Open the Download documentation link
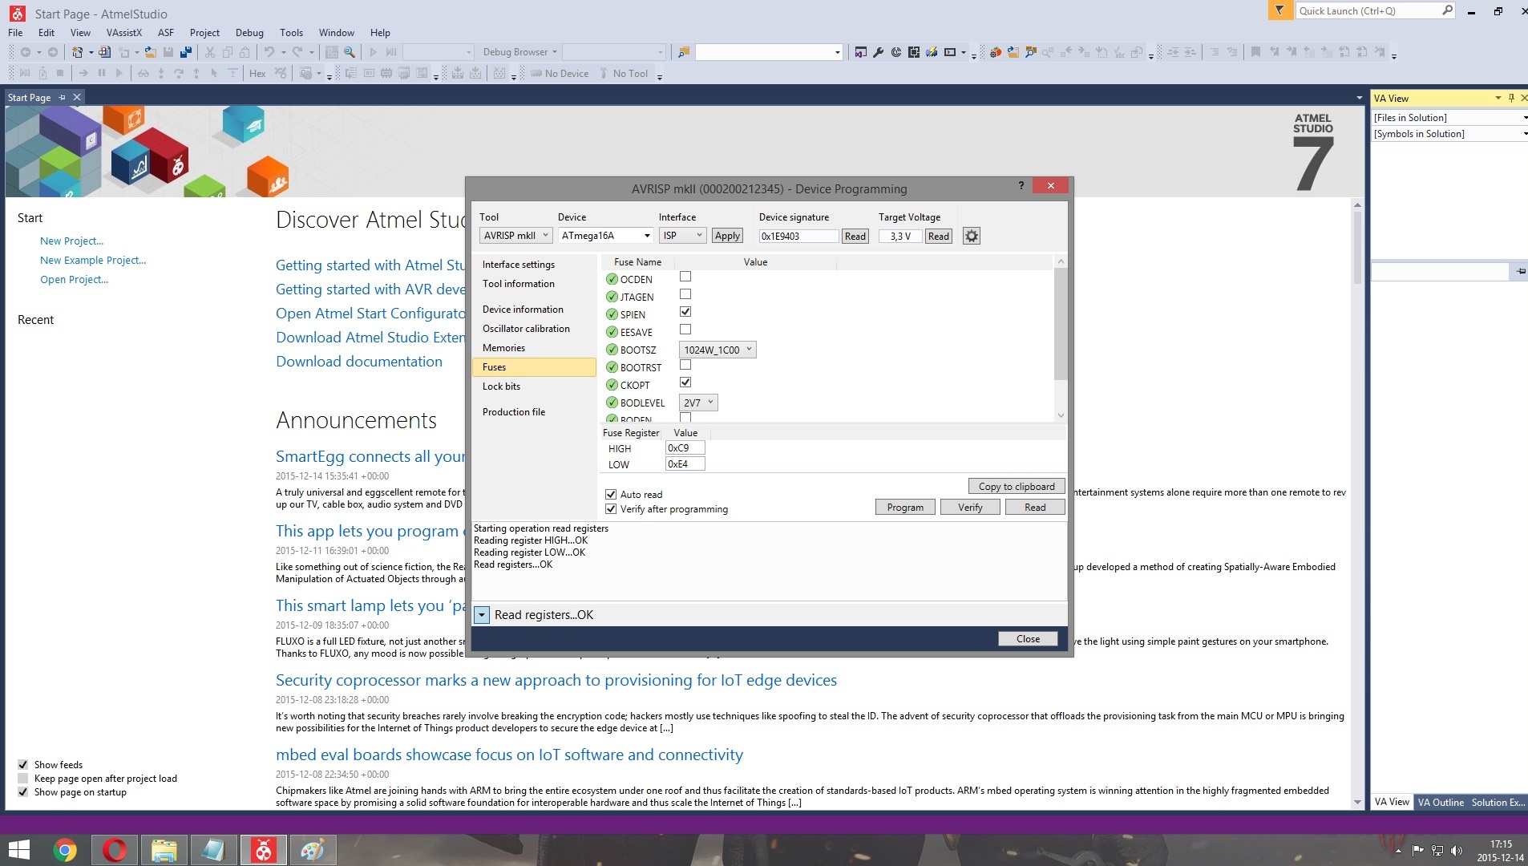 click(359, 362)
